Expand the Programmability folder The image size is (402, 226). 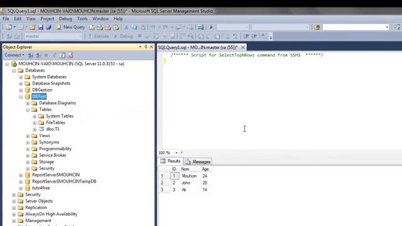click(28, 149)
